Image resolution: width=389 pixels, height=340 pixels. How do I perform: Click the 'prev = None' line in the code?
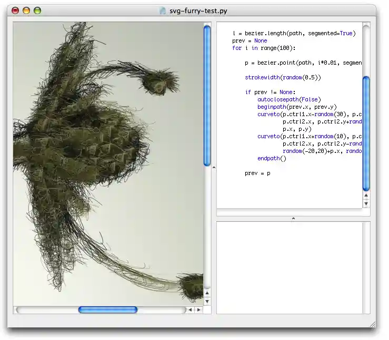coord(250,40)
